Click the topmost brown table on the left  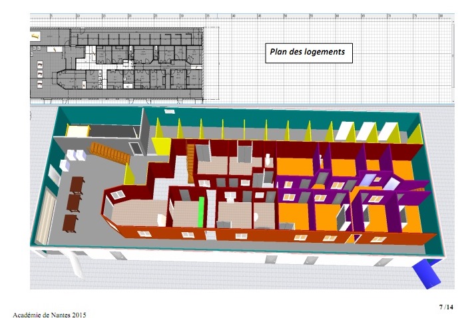[x=76, y=183]
